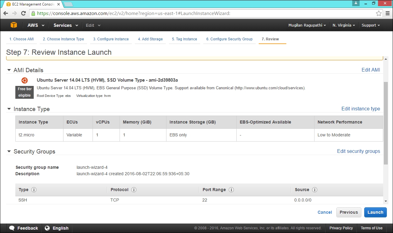This screenshot has width=393, height=233.
Task: Click the Feedback speech bubble icon
Action: [x=12, y=228]
